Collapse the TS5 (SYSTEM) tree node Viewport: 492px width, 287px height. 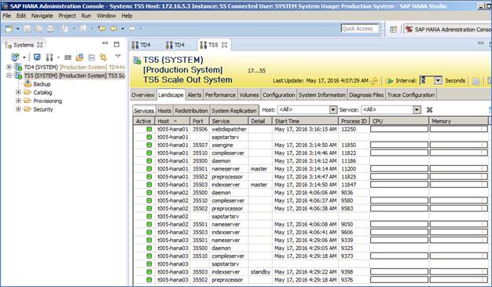click(x=9, y=75)
